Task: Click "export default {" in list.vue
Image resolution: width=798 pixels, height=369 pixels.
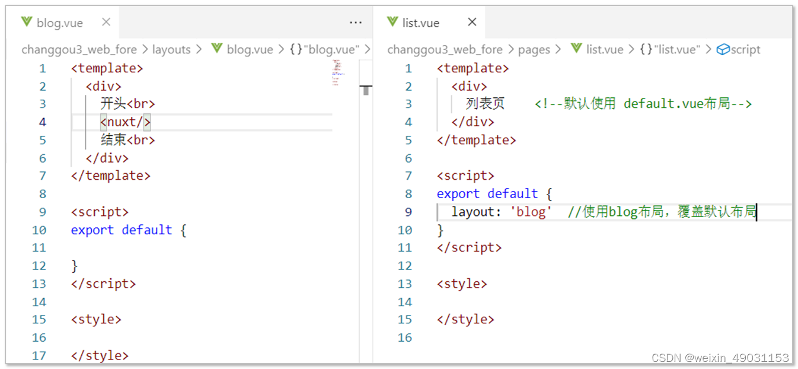Action: tap(494, 194)
